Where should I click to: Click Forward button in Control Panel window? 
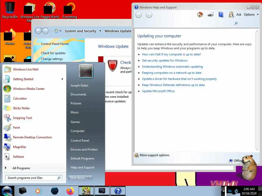[45, 31]
